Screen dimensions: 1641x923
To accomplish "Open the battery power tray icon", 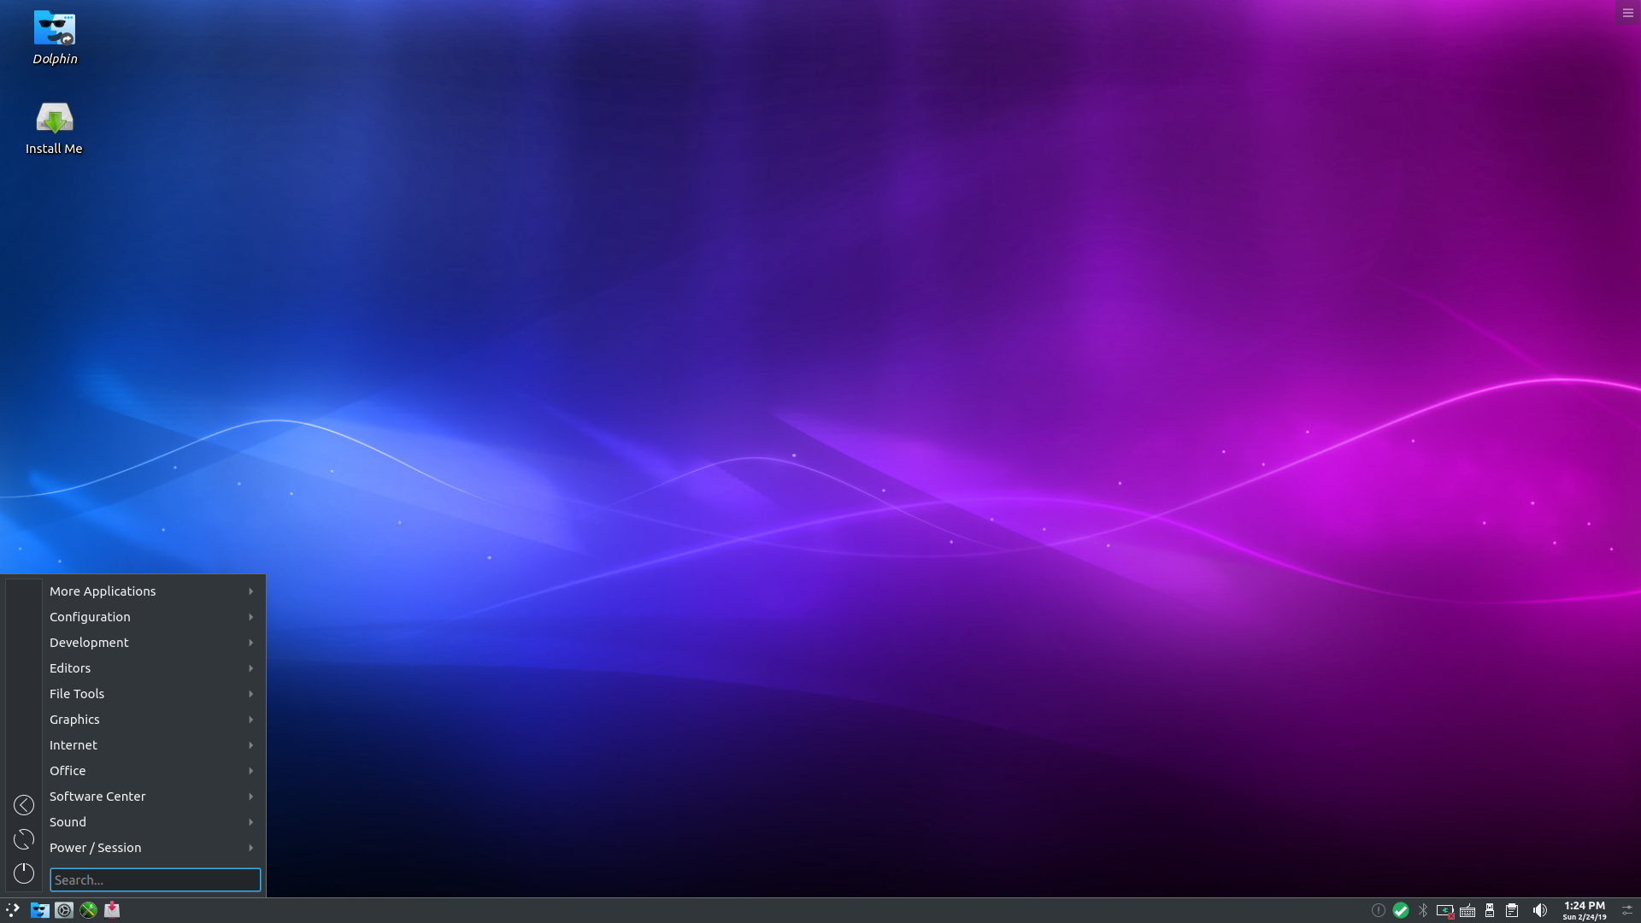I will click(1445, 911).
